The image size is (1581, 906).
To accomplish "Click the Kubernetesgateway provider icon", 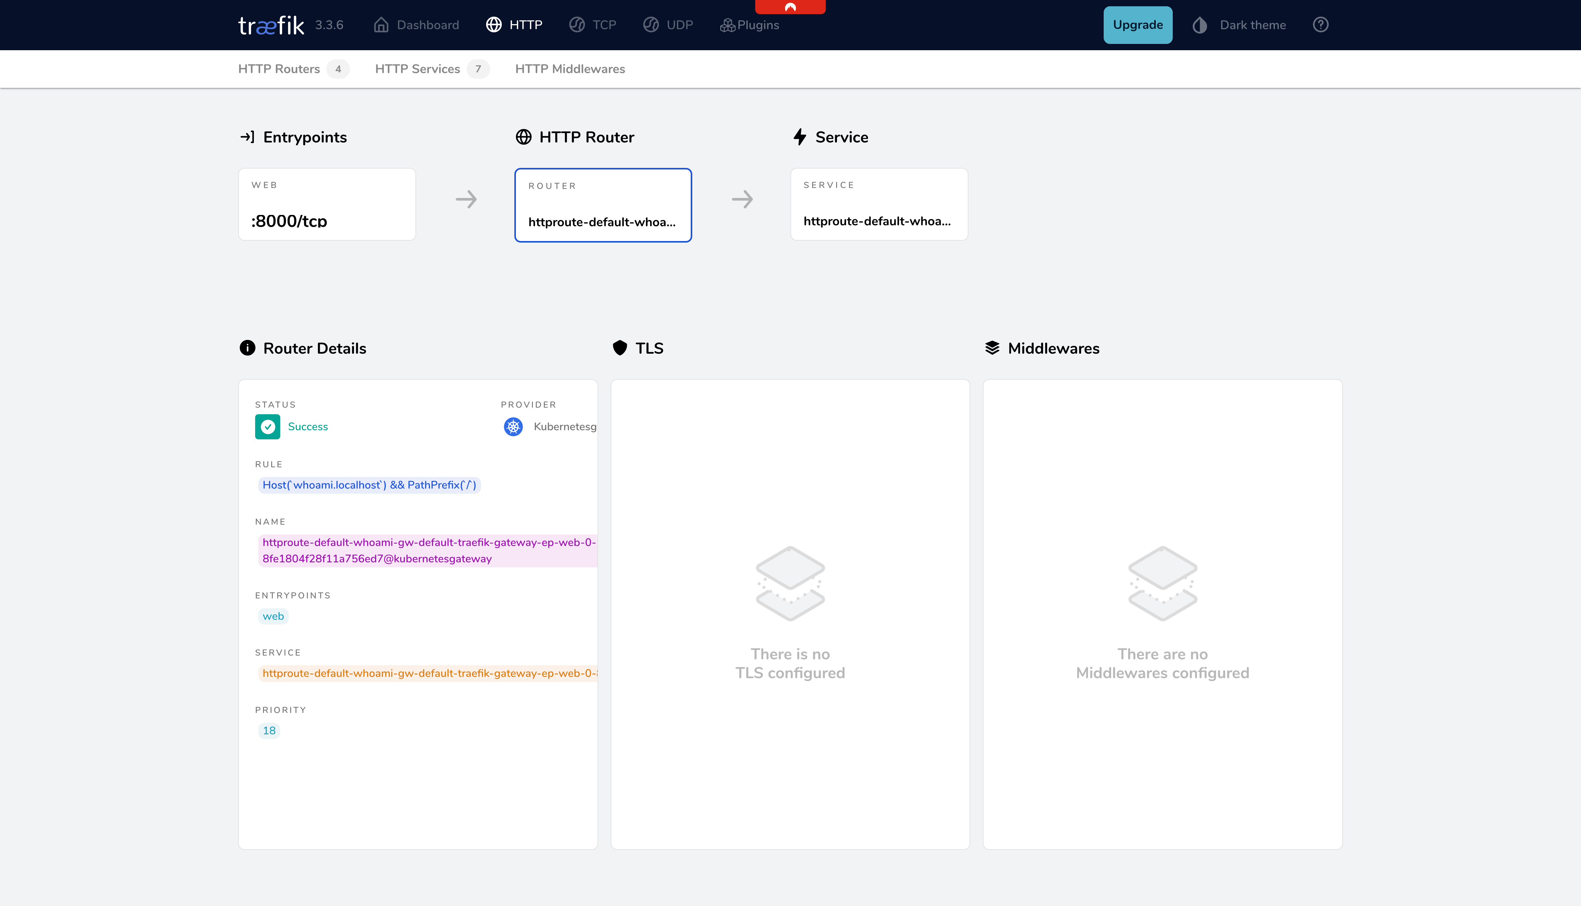I will (x=513, y=427).
